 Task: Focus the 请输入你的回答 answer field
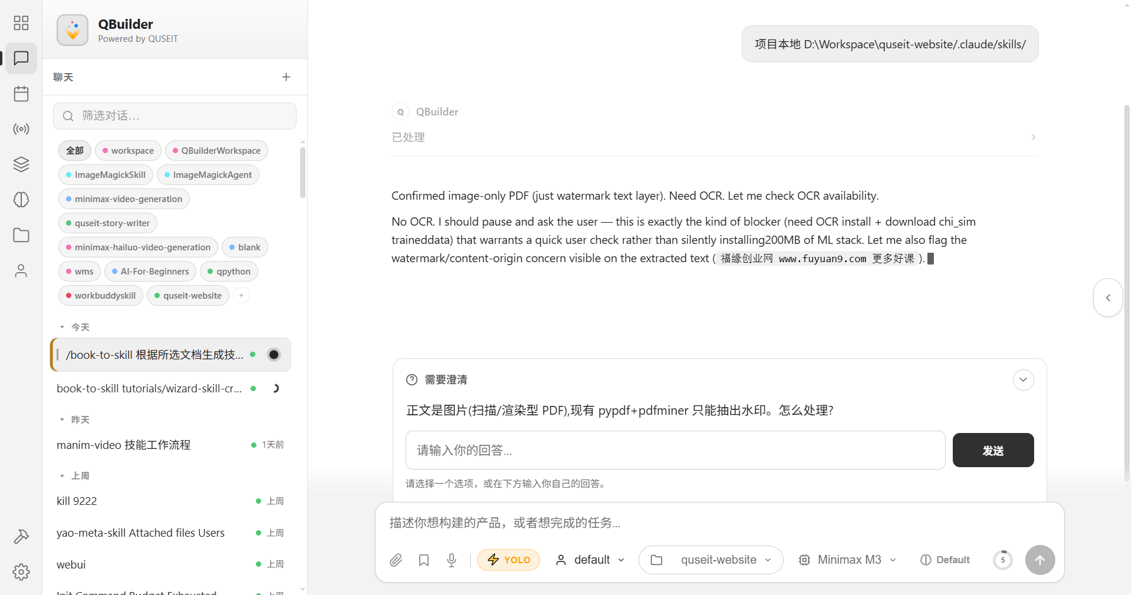675,450
